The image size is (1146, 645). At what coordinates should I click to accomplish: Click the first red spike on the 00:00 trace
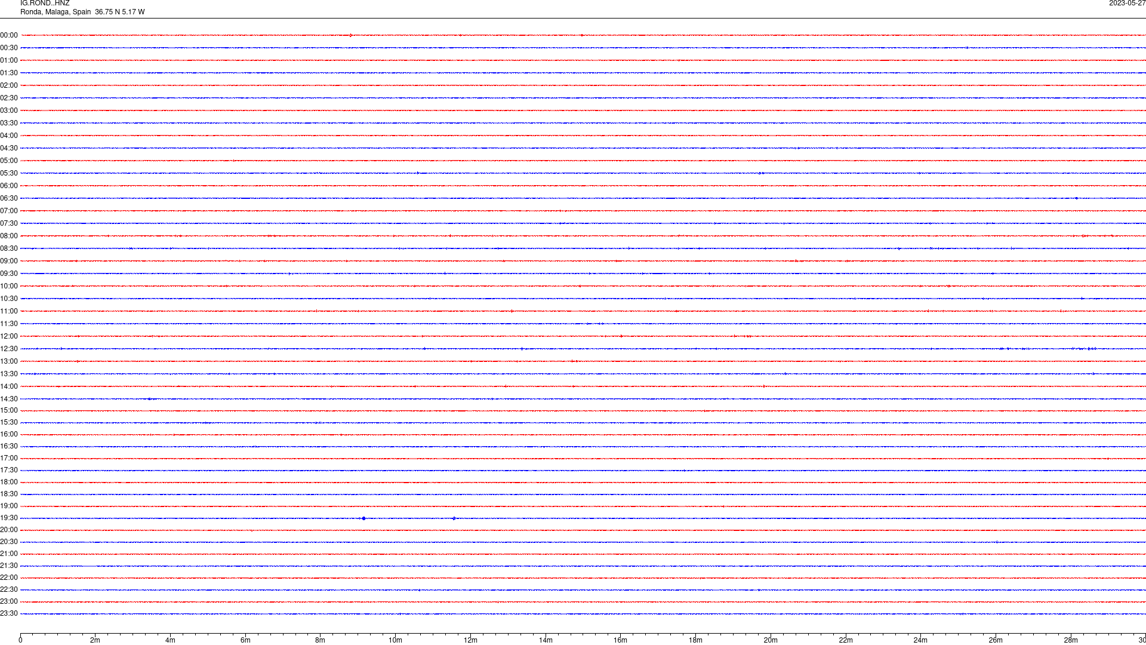(x=350, y=35)
